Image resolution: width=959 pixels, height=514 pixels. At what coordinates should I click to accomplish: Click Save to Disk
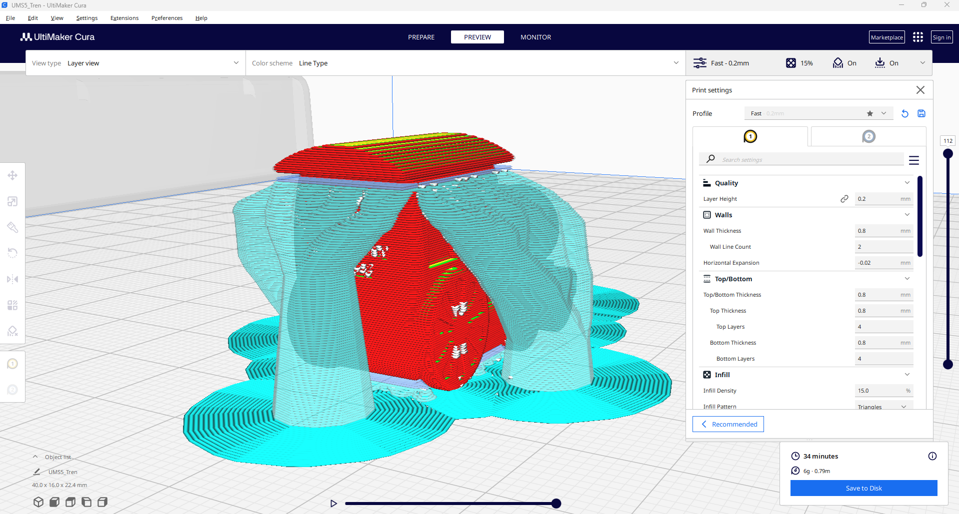pos(863,488)
